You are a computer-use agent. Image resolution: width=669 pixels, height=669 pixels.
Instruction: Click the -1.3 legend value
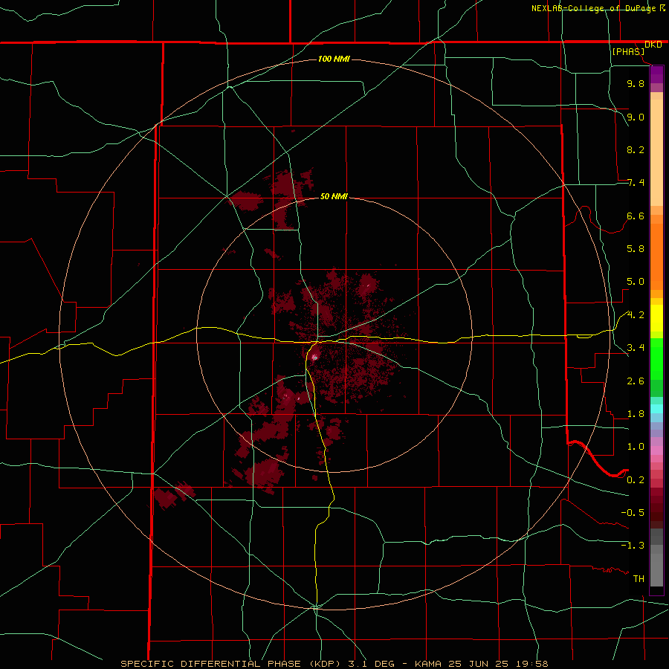633,546
